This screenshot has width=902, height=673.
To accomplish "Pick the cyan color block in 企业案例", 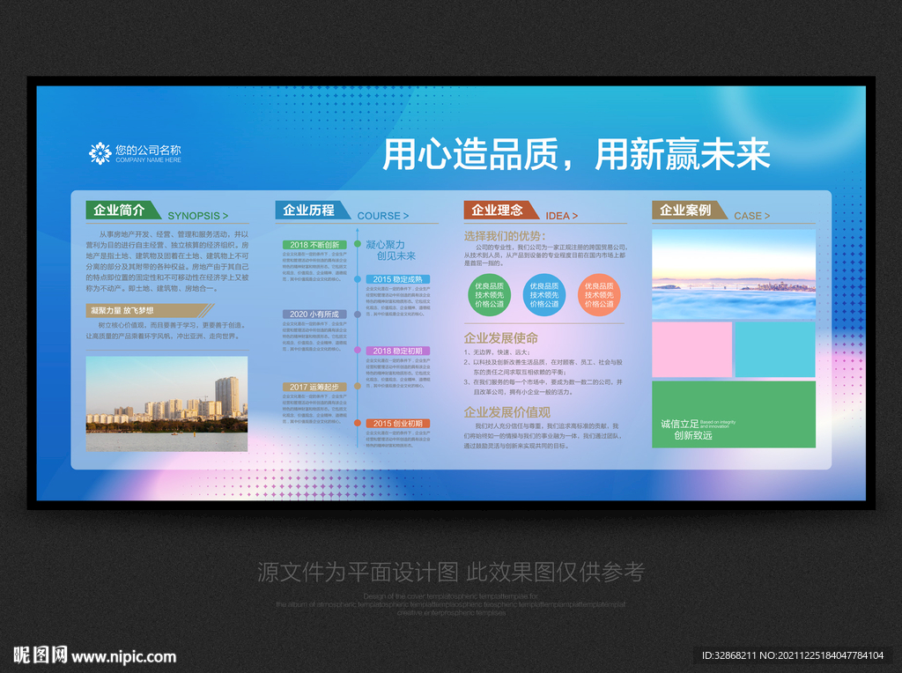I will pyautogui.click(x=775, y=350).
